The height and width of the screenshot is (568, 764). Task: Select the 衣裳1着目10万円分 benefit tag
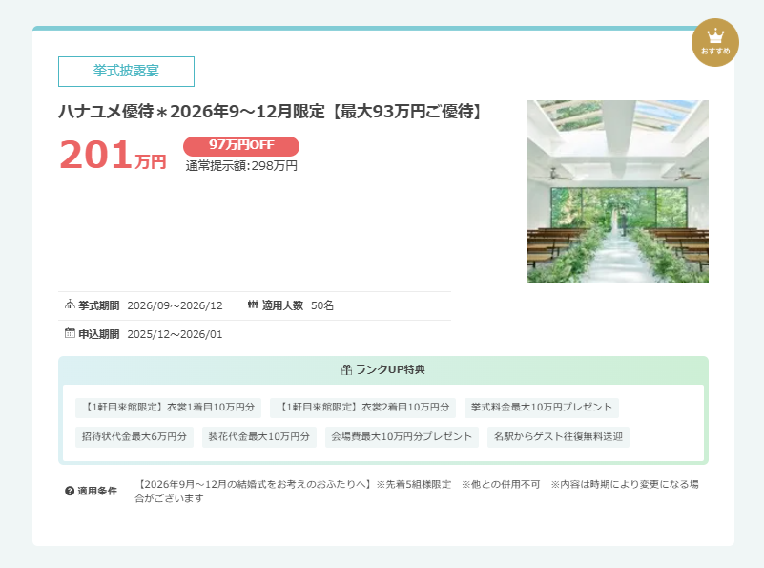[x=168, y=408]
